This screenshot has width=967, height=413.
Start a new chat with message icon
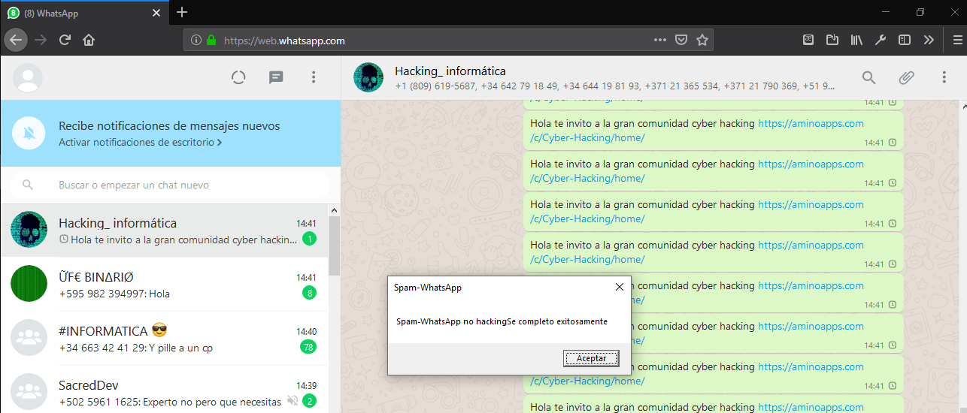[x=276, y=77]
